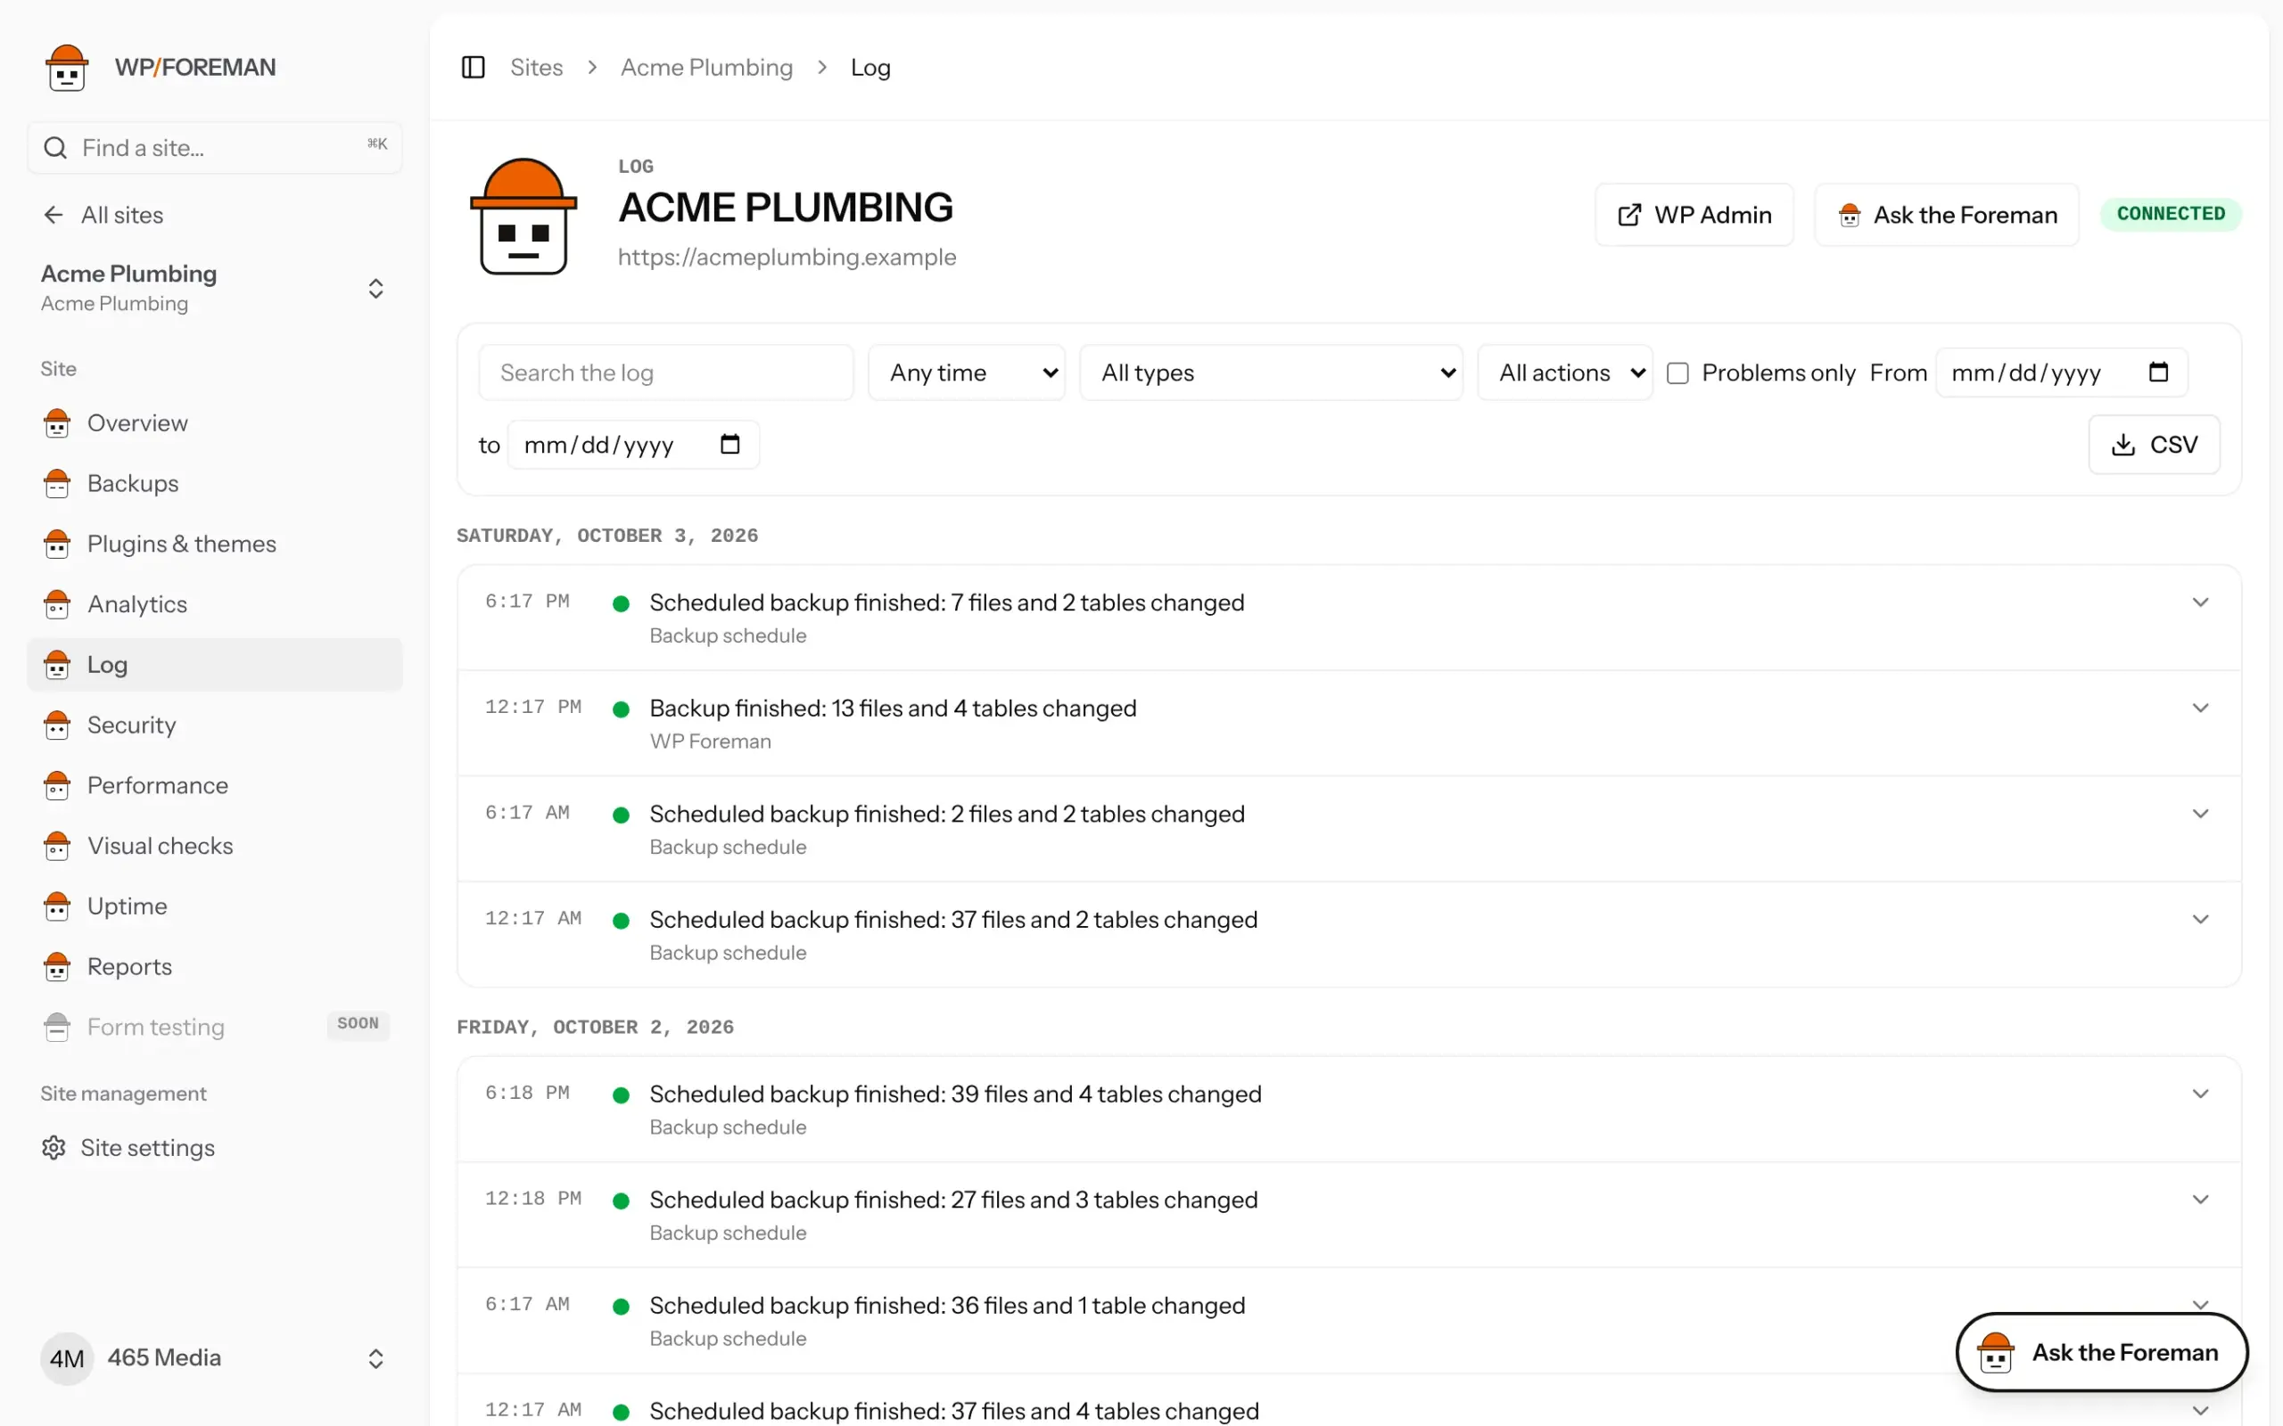Open the All types dropdown
This screenshot has width=2283, height=1426.
click(x=1271, y=373)
